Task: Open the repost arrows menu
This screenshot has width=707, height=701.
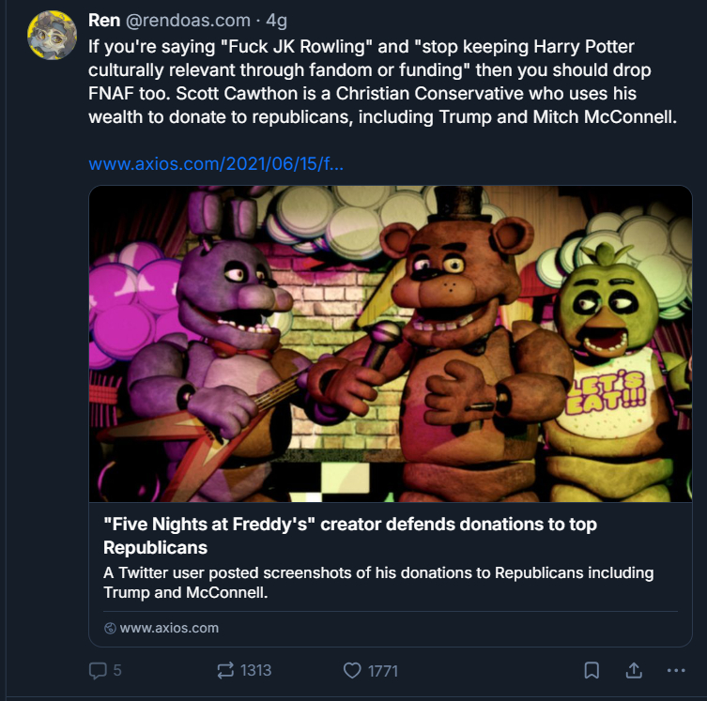Action: point(225,670)
